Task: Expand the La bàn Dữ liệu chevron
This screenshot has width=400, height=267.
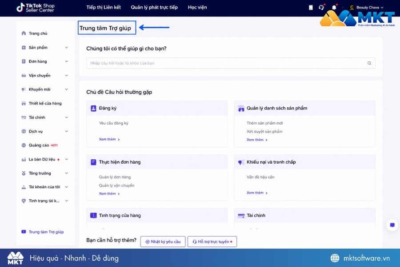Action: 67,159
